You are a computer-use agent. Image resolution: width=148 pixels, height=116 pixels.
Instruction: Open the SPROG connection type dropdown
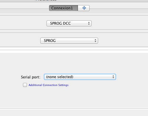point(69,41)
